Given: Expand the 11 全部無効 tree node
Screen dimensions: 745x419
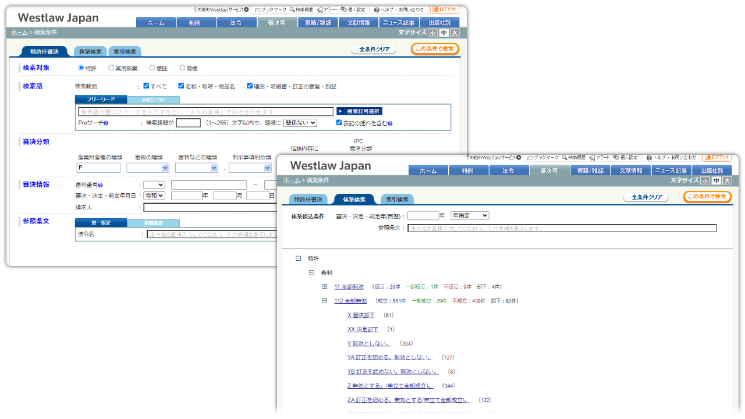Looking at the screenshot, I should (x=325, y=286).
